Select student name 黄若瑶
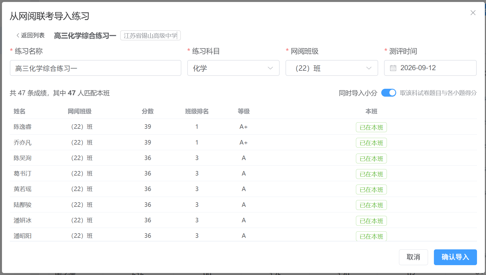486x275 pixels. tap(23, 189)
